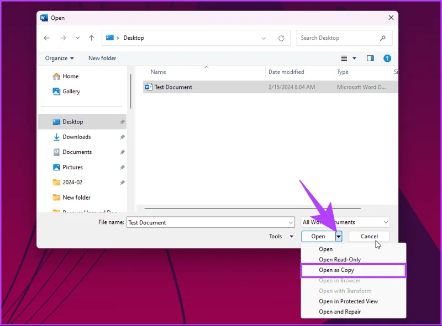Open the recent locations chevron

click(77, 38)
